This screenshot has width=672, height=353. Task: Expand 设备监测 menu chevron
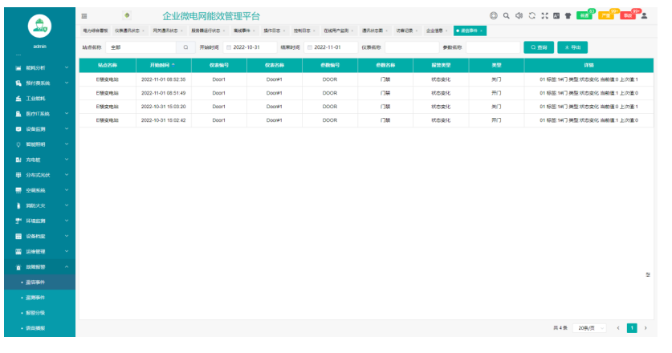click(x=67, y=128)
